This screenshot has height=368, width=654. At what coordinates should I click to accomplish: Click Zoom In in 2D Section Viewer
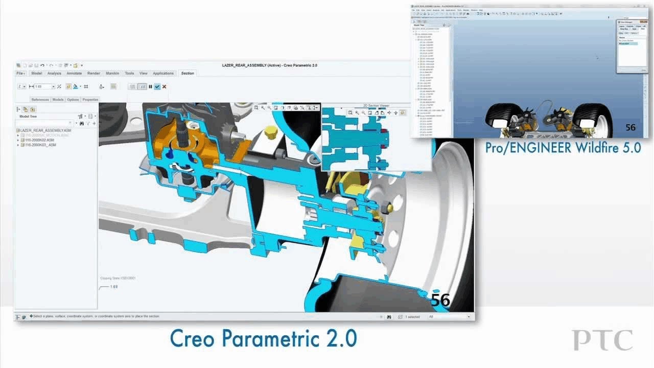click(357, 112)
